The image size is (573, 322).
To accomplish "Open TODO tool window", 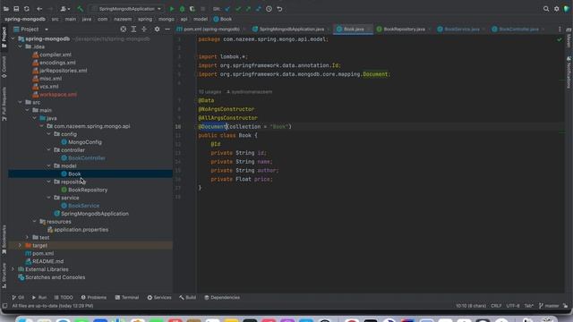I will click(64, 298).
